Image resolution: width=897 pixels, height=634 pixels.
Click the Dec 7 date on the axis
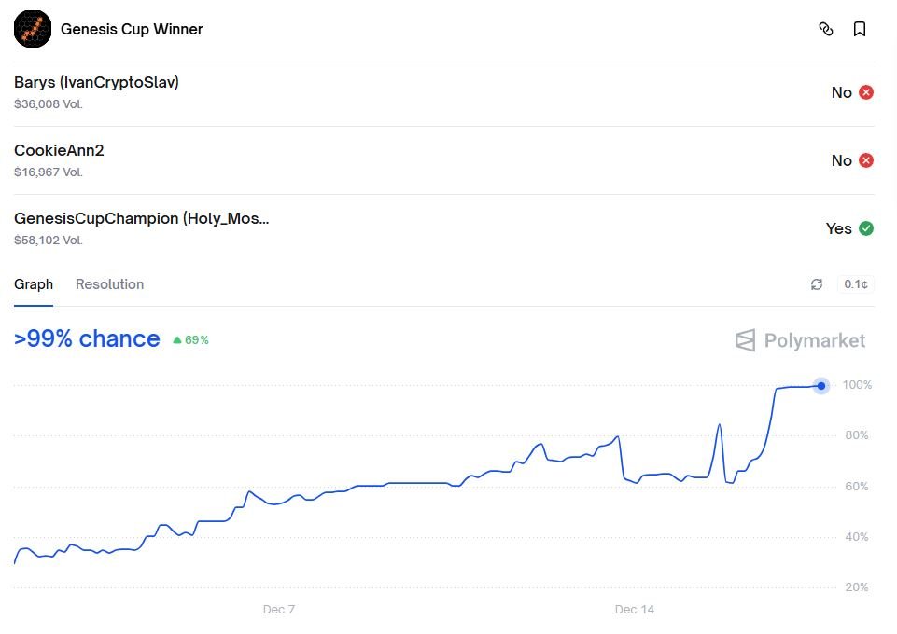pos(279,610)
